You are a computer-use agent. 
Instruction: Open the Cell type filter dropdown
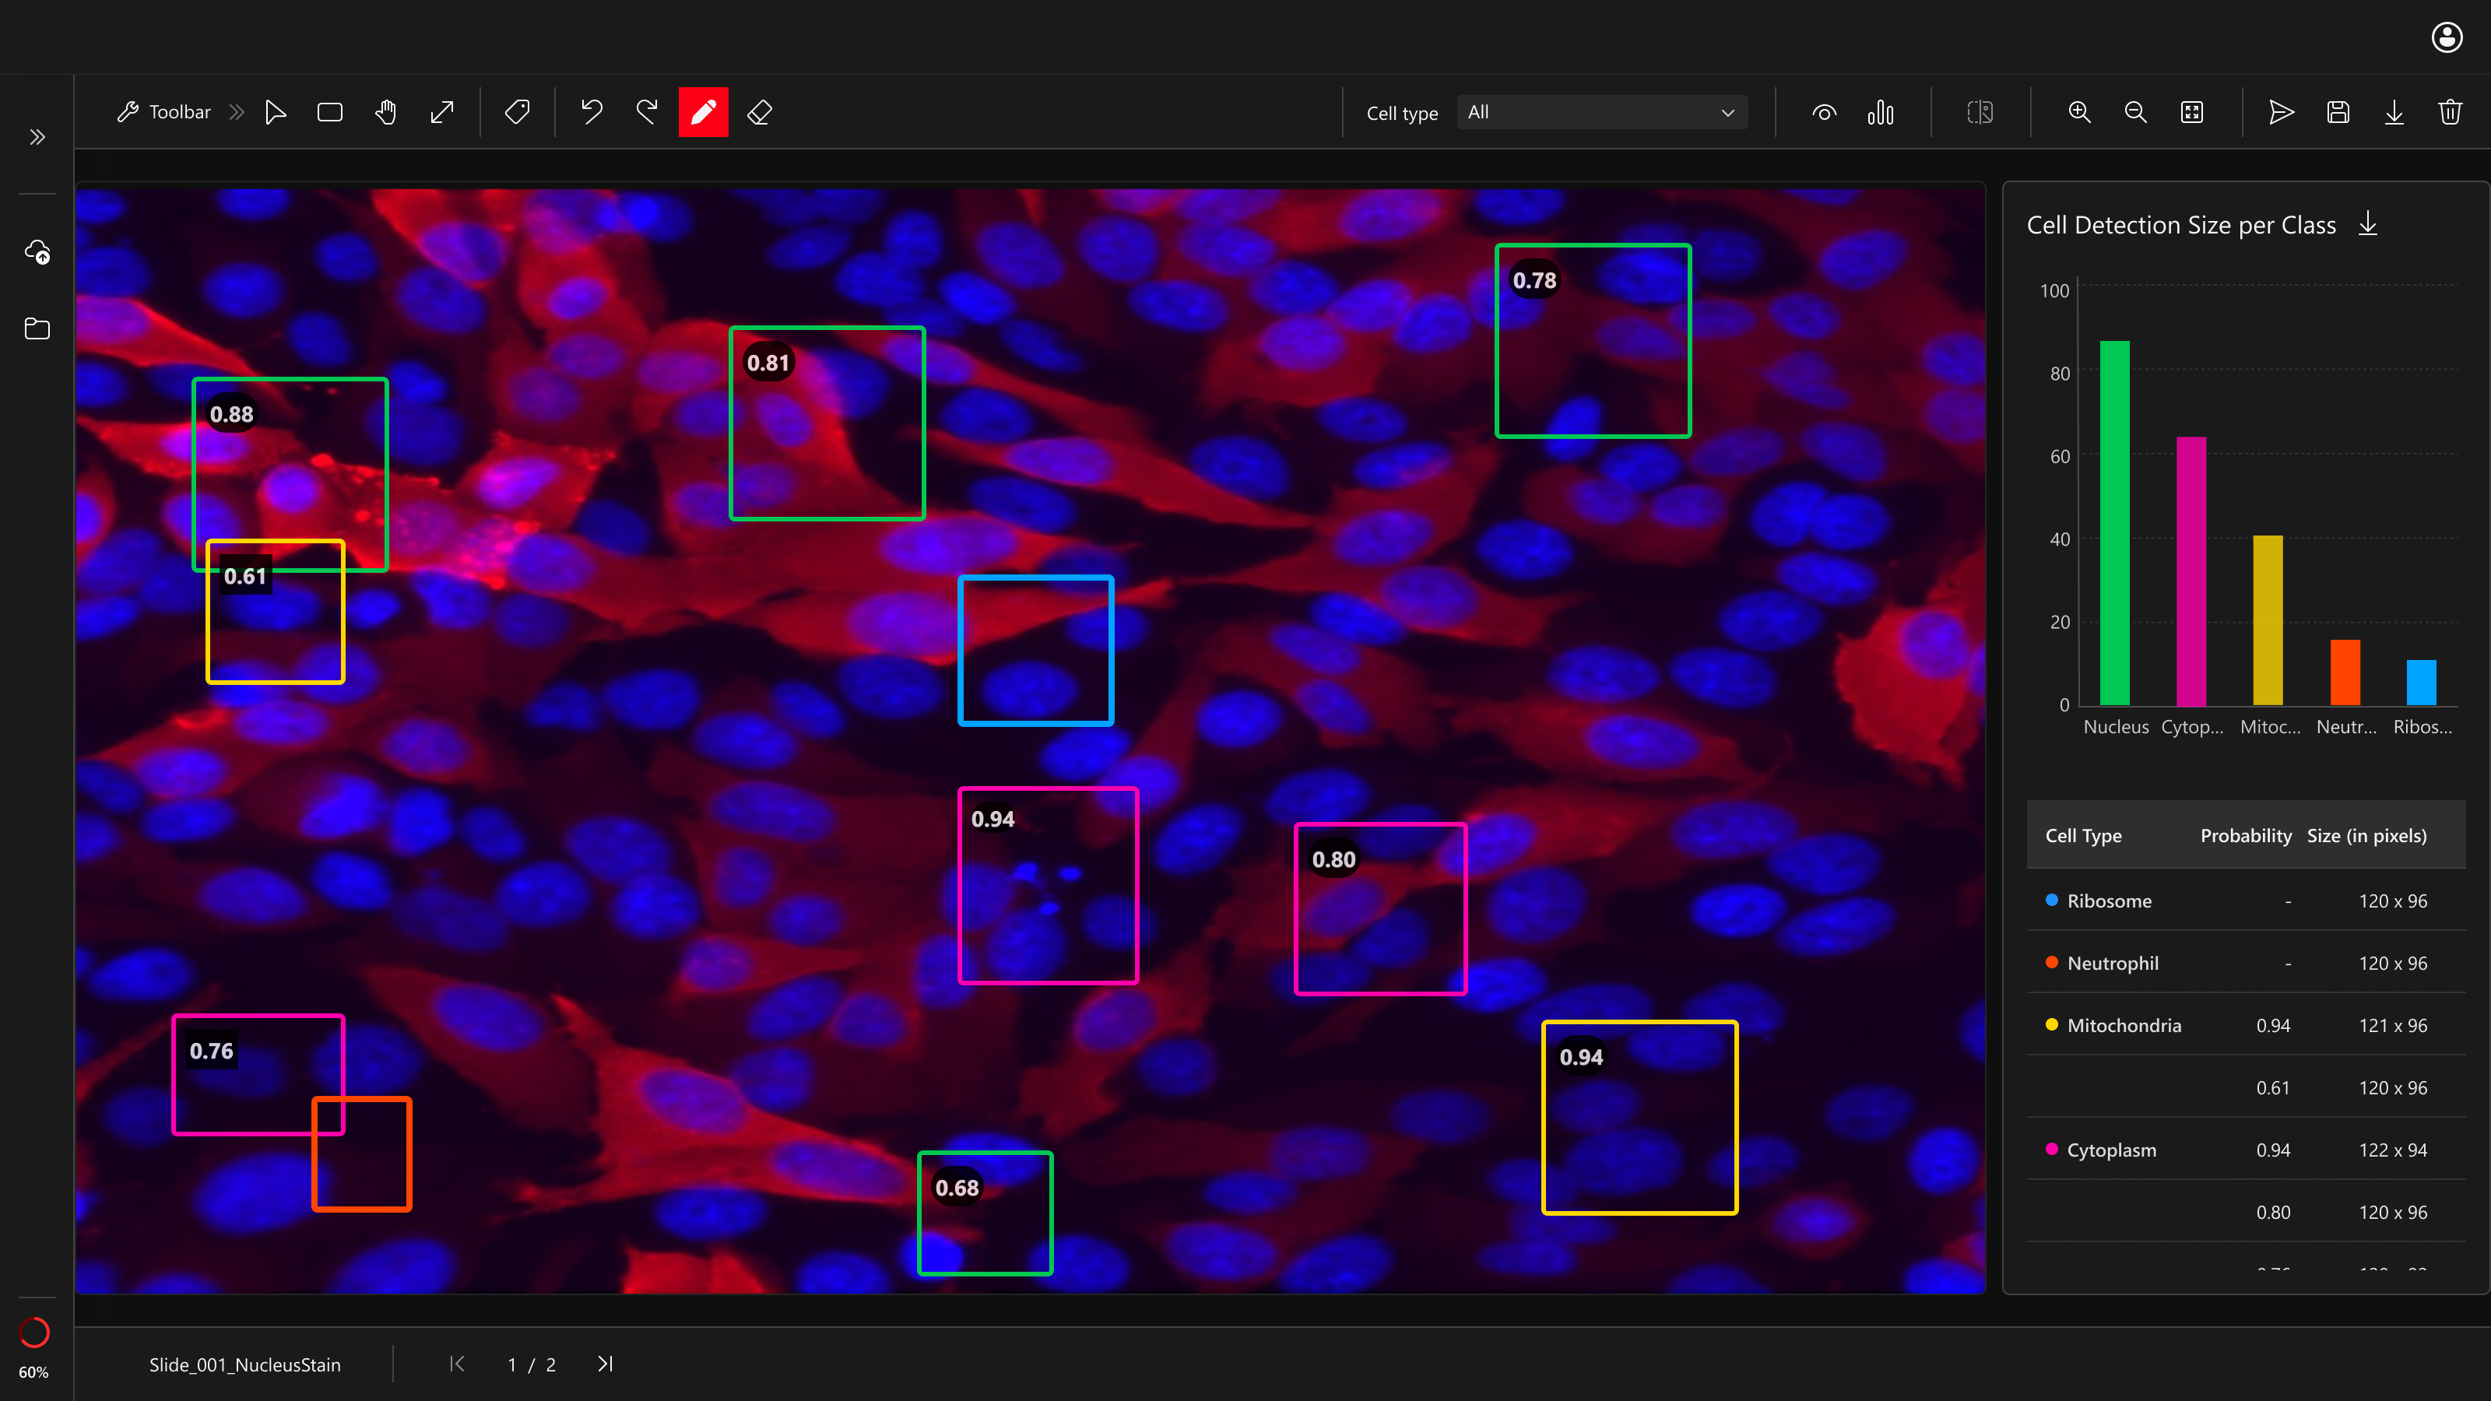pos(1600,111)
